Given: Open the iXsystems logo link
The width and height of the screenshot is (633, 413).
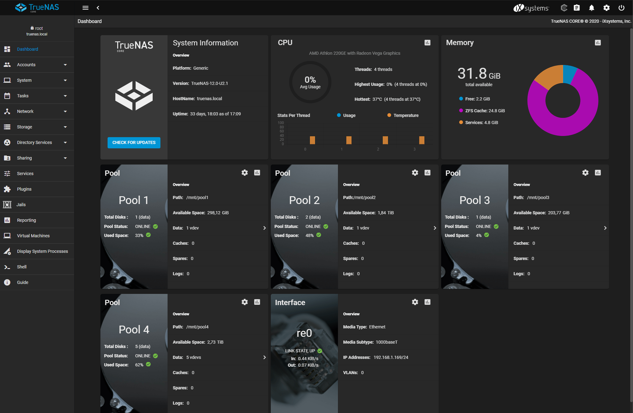Looking at the screenshot, I should click(531, 8).
